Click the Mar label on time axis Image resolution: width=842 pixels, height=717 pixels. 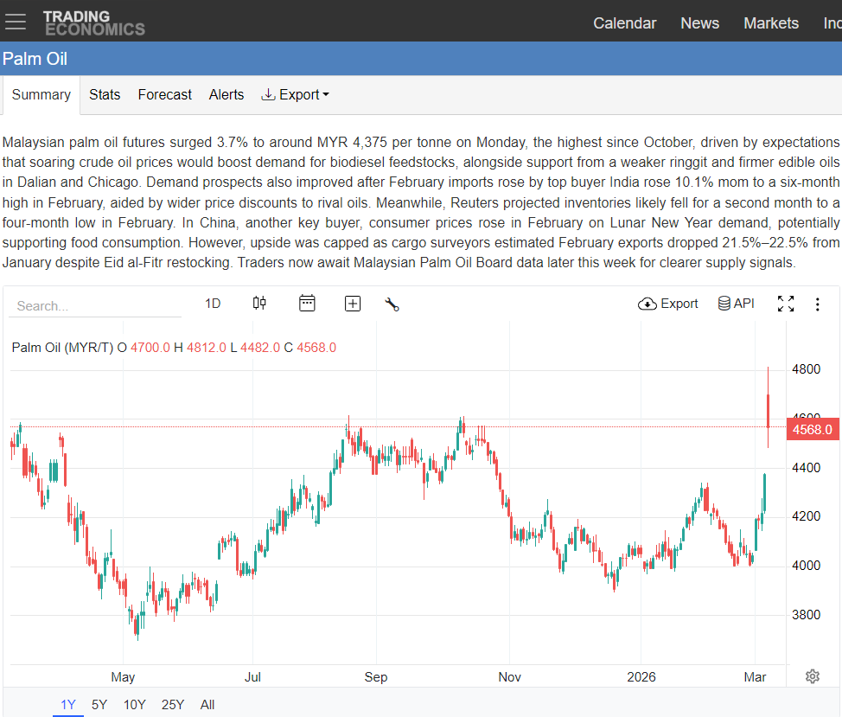tap(755, 676)
